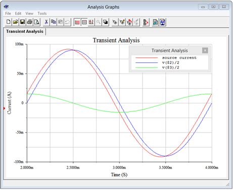Open a file with the folder icon
The height and width of the screenshot is (190, 233).
coord(16,22)
